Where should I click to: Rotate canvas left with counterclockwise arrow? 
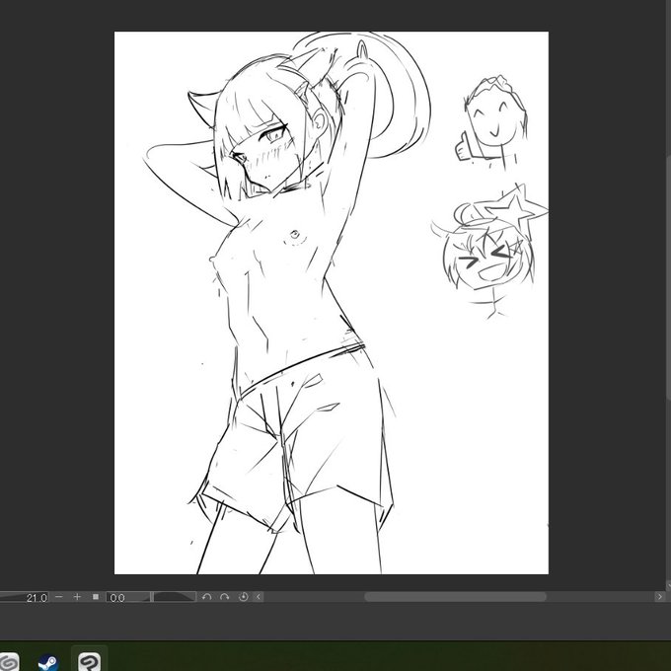(x=206, y=597)
